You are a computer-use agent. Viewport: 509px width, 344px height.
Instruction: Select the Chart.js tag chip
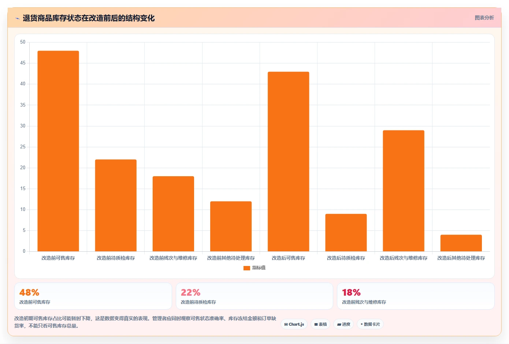[294, 324]
